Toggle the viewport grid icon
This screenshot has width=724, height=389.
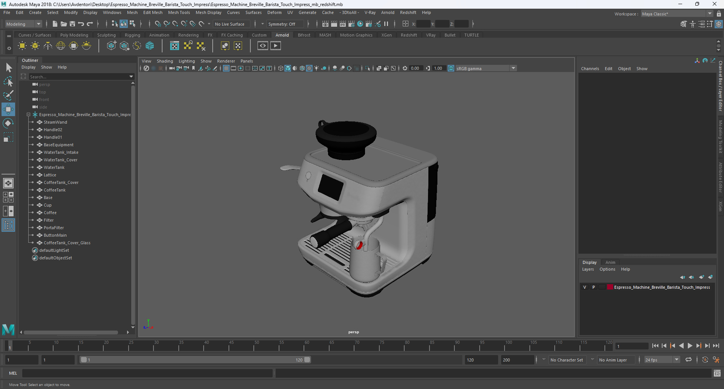tap(226, 68)
